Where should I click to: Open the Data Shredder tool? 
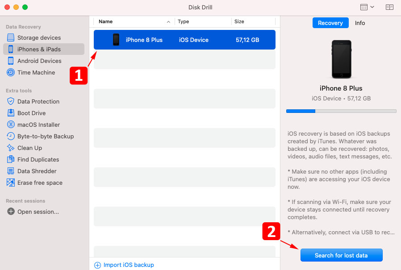click(44, 171)
